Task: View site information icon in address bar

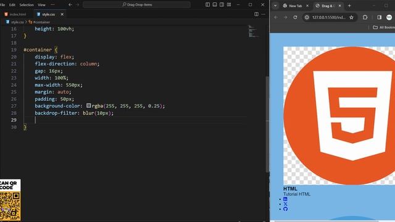Action: pyautogui.click(x=307, y=17)
